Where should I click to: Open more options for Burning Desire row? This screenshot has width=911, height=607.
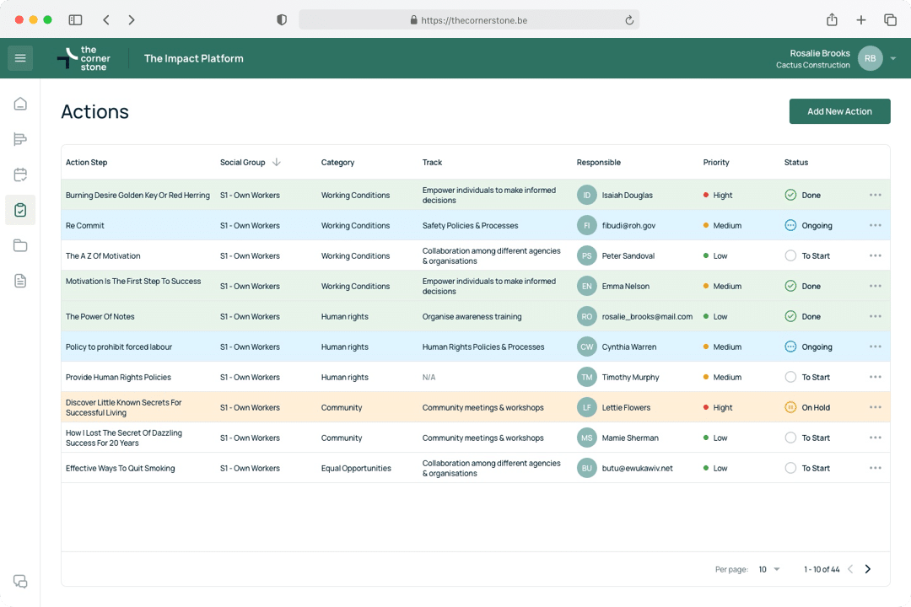coord(876,196)
